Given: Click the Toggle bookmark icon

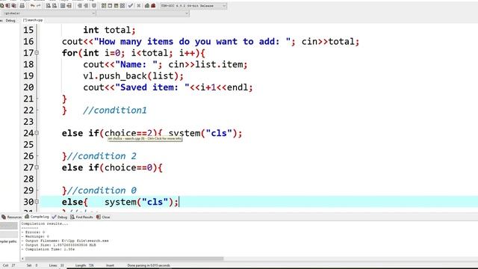Looking at the screenshot, I should click(94, 6).
